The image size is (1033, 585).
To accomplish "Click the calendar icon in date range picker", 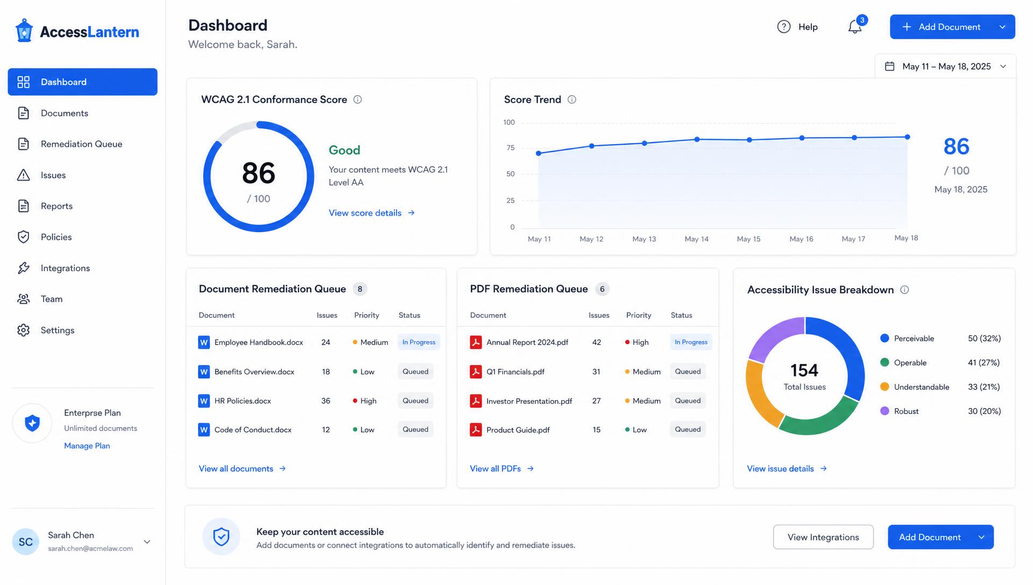I will 890,66.
